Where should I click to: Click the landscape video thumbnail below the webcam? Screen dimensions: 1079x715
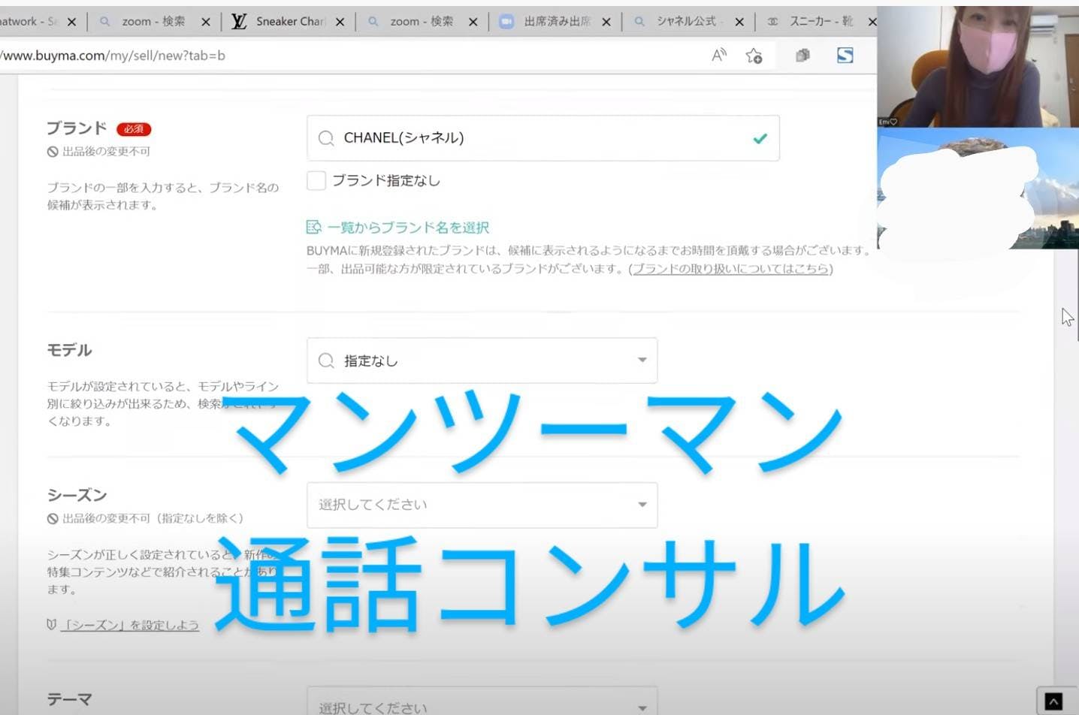(x=978, y=189)
